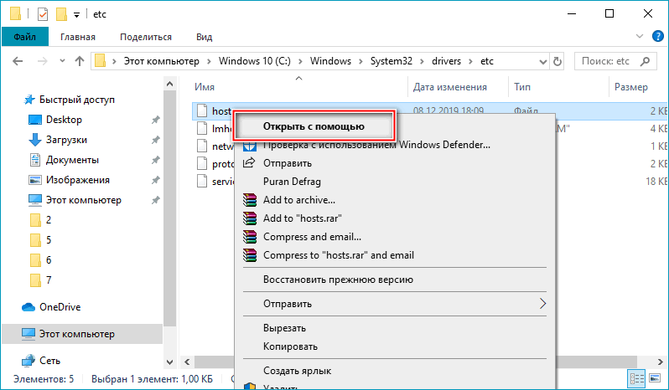This screenshot has height=390, width=669.
Task: Expand the ribbon with chevron
Action: tap(639, 36)
